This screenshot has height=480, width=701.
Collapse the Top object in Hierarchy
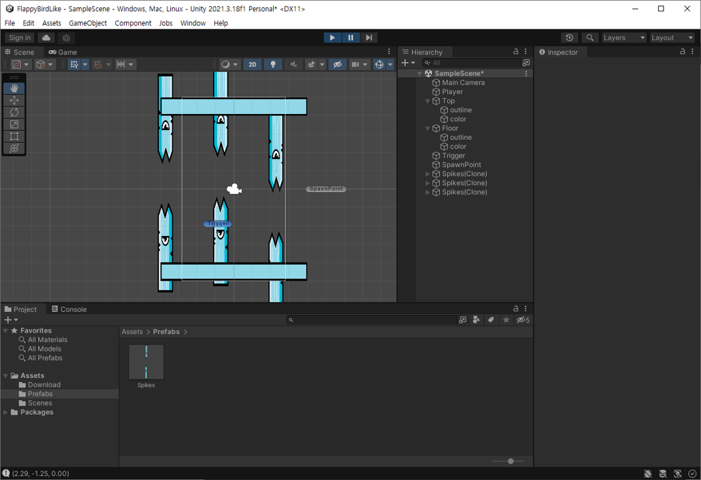(x=427, y=101)
